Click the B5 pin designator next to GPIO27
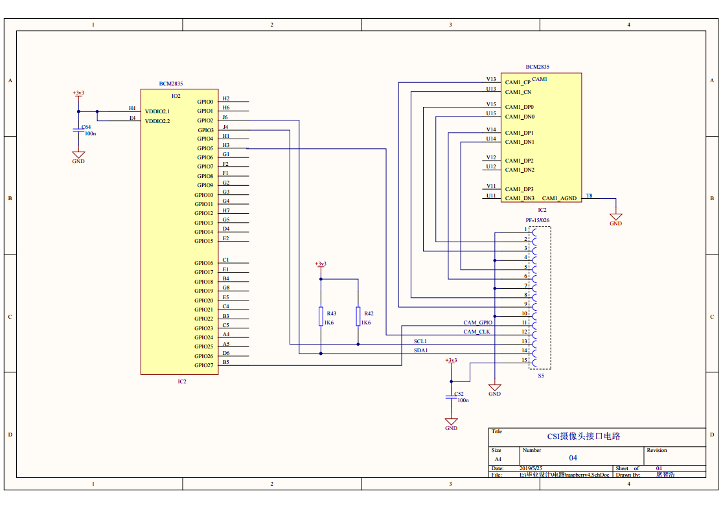Image resolution: width=723 pixels, height=509 pixels. tap(226, 363)
